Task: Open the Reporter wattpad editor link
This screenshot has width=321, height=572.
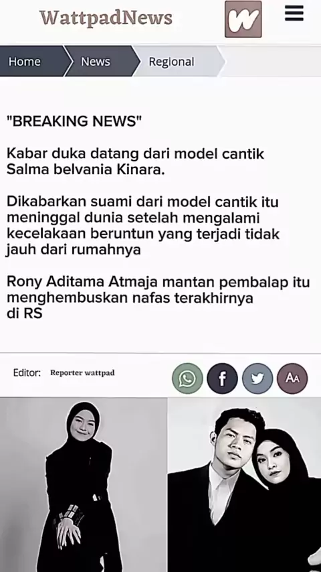Action: (82, 372)
